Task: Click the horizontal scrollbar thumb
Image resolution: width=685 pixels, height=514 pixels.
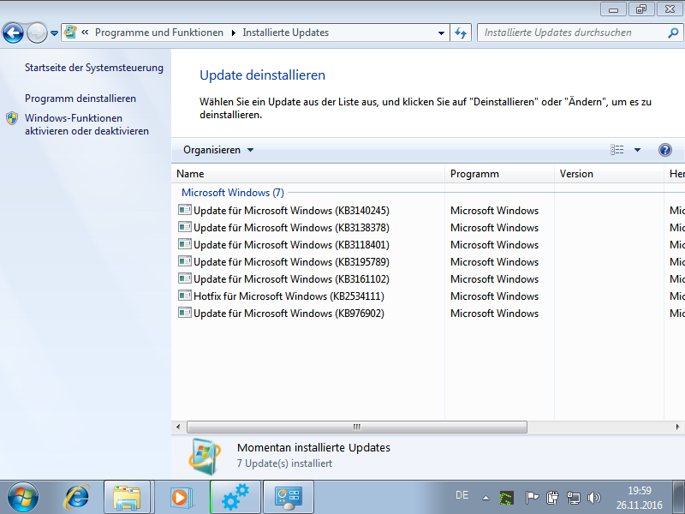Action: pos(357,427)
